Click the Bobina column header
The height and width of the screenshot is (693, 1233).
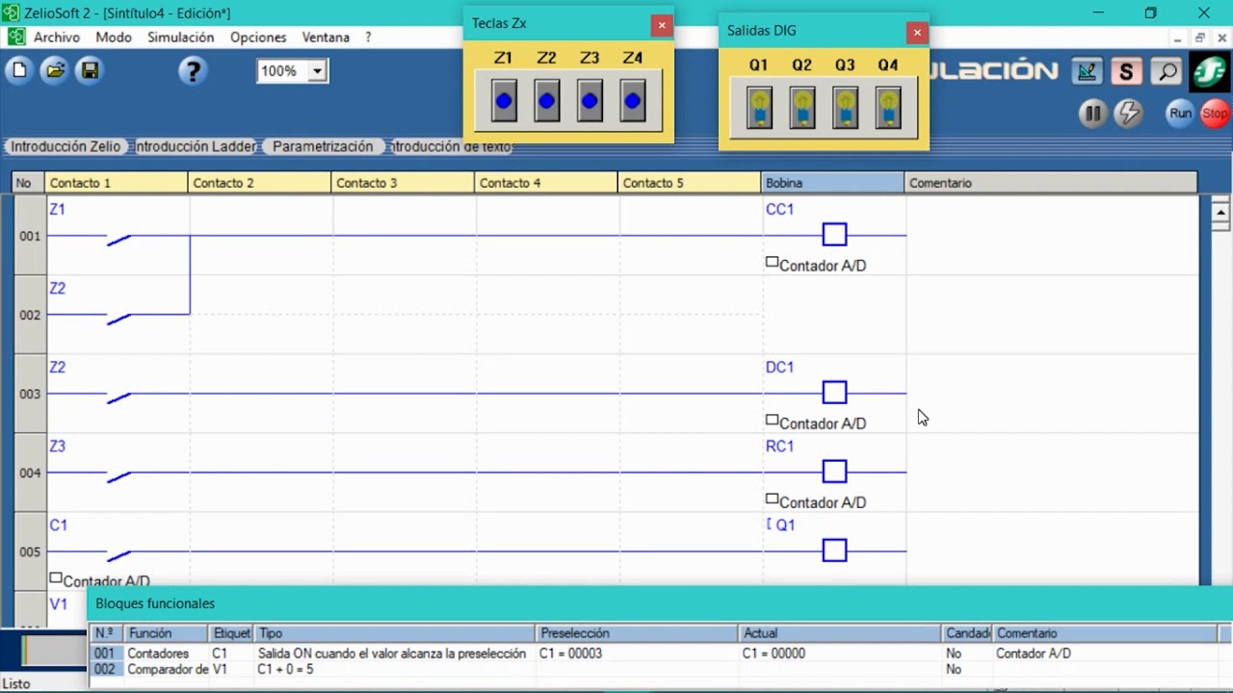point(832,183)
